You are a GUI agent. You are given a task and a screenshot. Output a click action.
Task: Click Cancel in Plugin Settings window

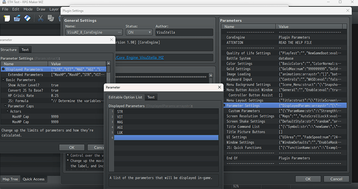(336, 179)
